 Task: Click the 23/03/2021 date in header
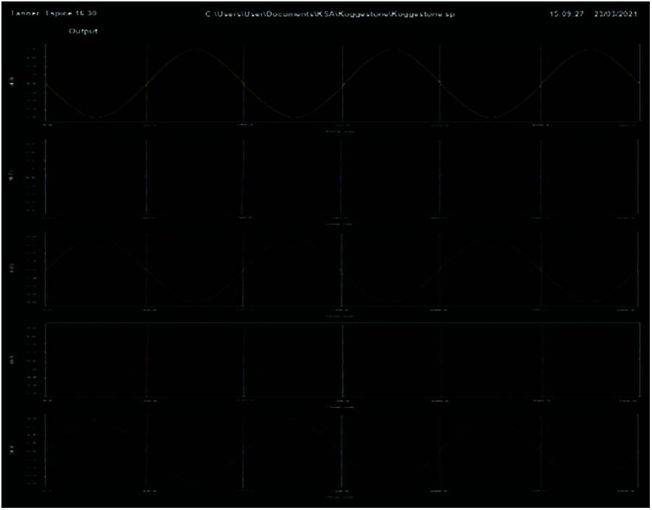tap(617, 14)
